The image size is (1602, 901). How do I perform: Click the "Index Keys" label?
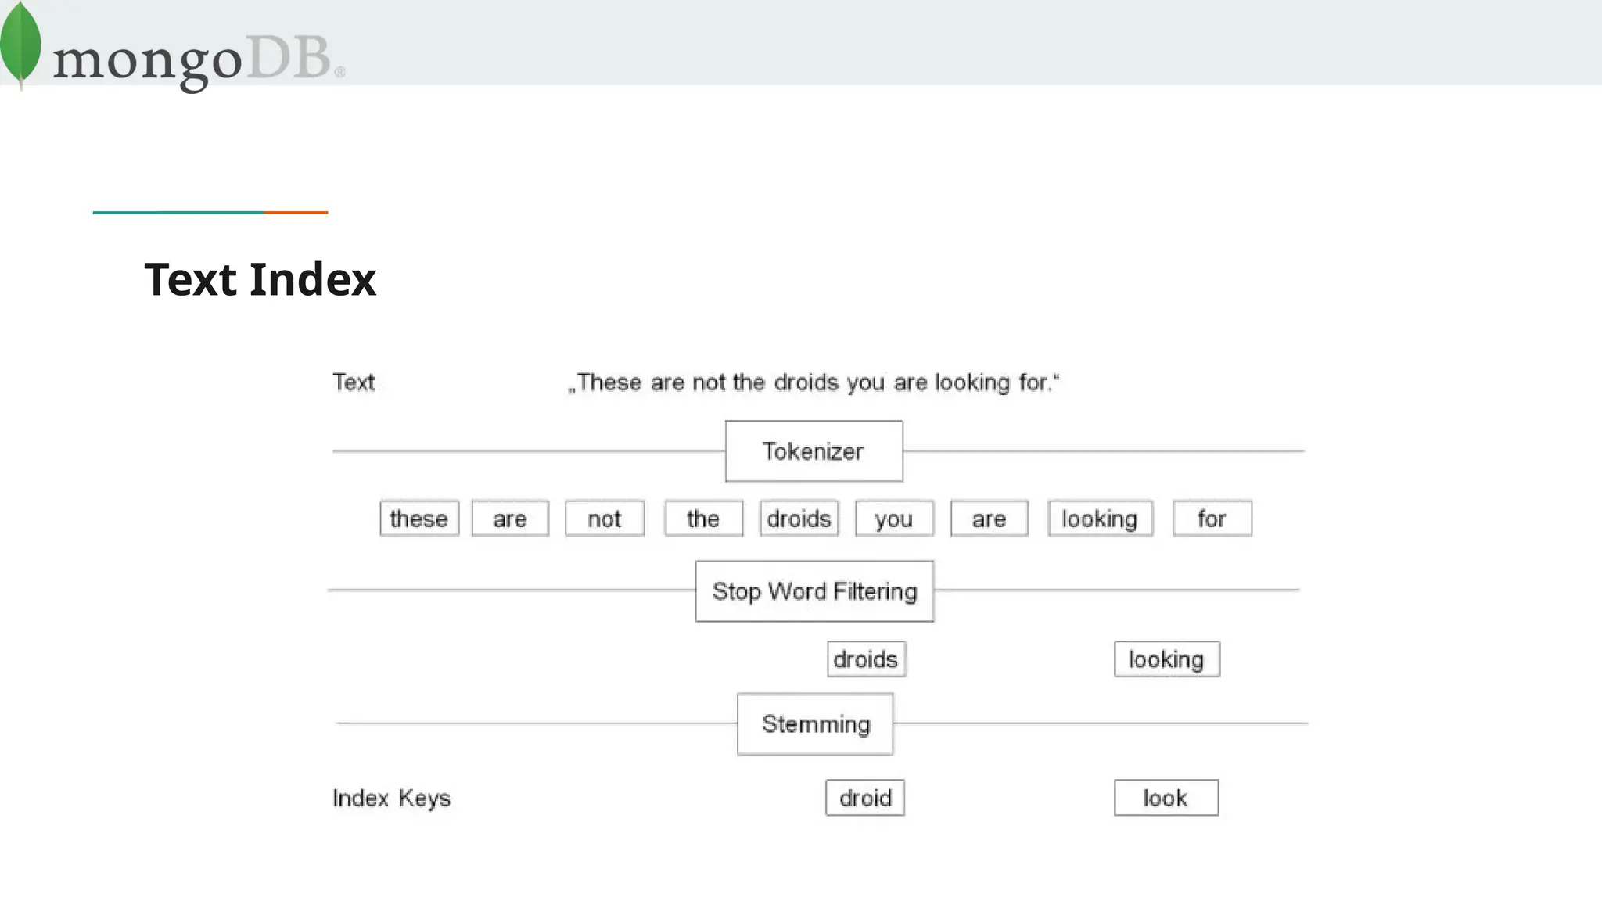coord(392,799)
